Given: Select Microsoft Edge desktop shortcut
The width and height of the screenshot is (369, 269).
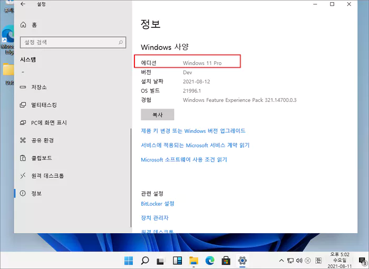Looking at the screenshot, I should tap(7, 40).
